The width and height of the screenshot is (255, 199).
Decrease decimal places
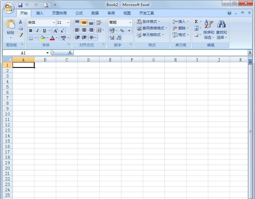point(119,38)
